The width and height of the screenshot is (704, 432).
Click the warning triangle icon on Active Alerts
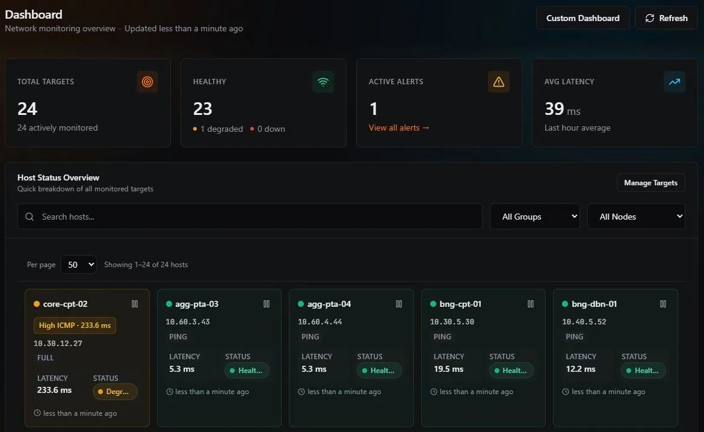498,82
